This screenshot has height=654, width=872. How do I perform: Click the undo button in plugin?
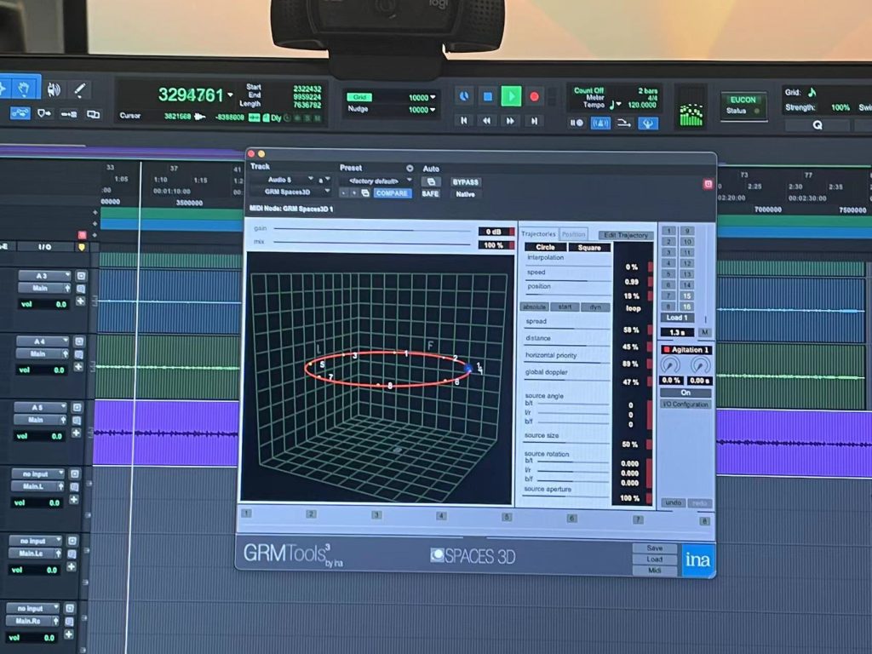coord(673,502)
